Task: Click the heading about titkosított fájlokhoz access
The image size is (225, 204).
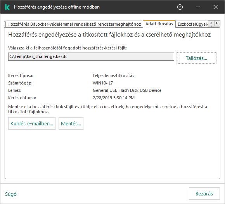Action: tap(109, 35)
